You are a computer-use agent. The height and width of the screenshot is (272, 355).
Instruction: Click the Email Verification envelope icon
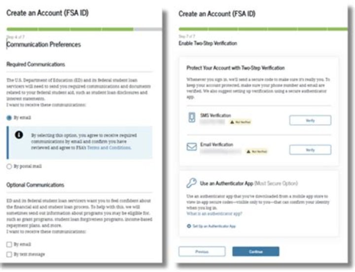click(192, 147)
